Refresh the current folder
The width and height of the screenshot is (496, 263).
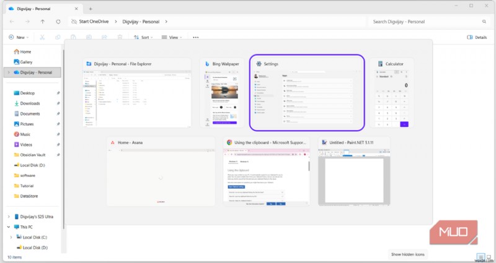(x=58, y=22)
